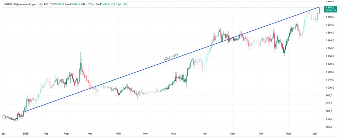
Task: Select the blue trend line text MDMG +57%
Action: 171,56
